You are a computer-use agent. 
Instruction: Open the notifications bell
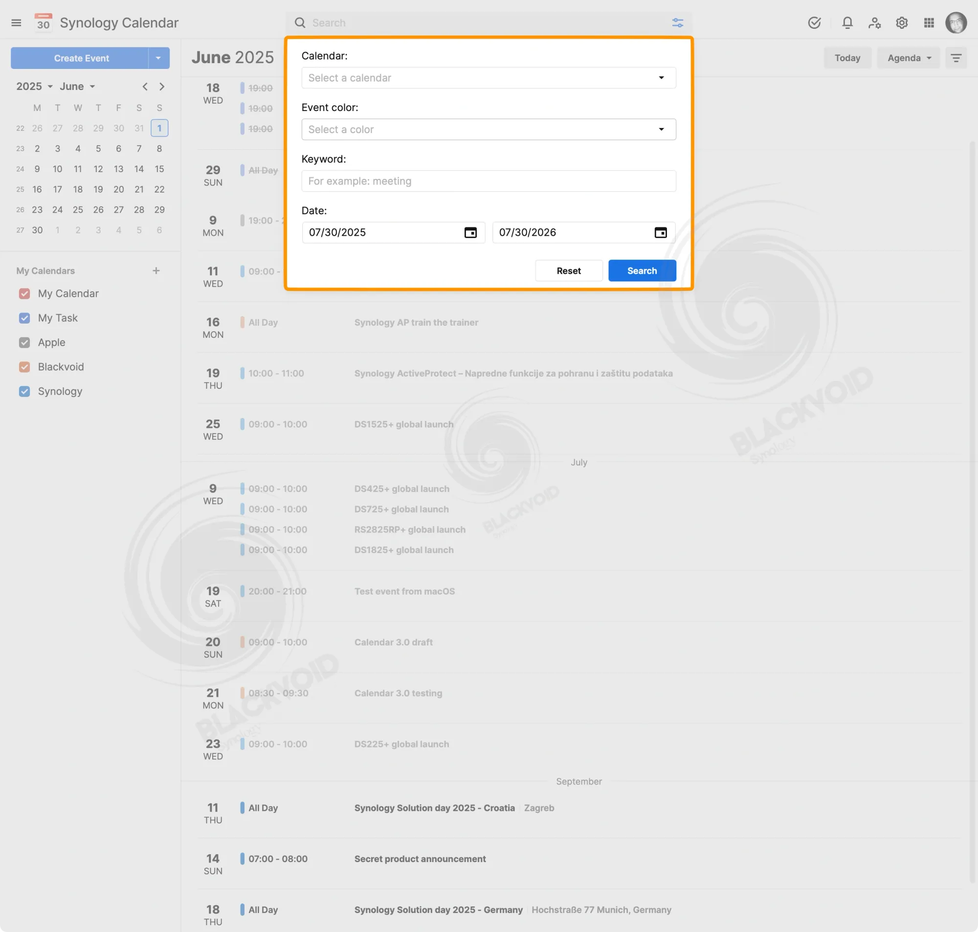pyautogui.click(x=847, y=23)
